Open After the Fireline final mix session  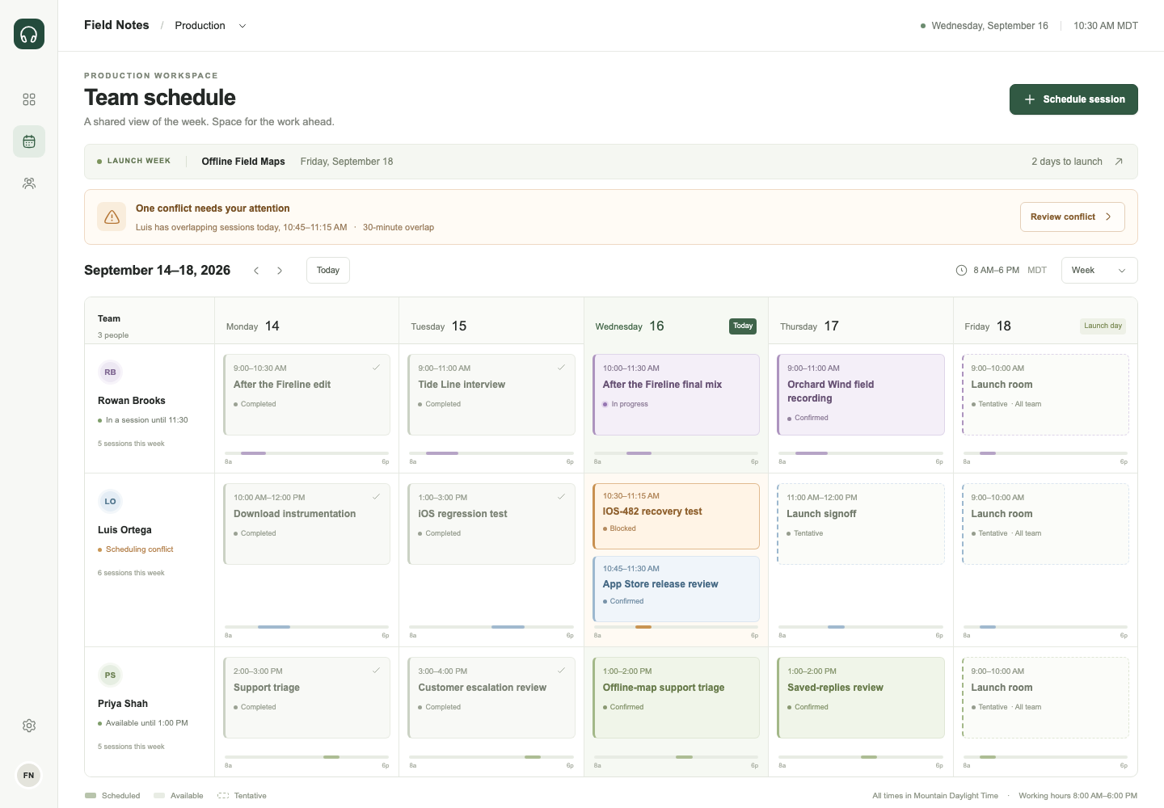(676, 395)
